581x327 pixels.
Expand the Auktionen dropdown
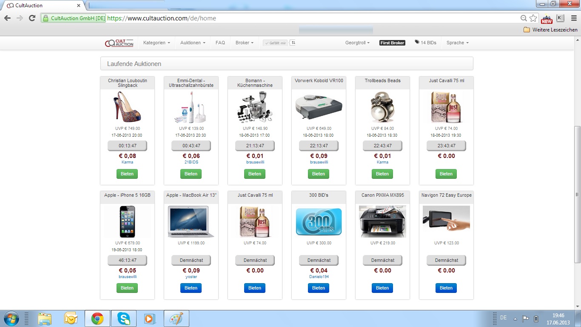(x=193, y=43)
